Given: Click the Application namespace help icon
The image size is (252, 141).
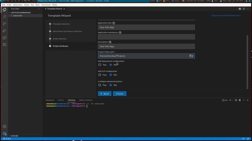Looking at the screenshot, I should 120,33.
